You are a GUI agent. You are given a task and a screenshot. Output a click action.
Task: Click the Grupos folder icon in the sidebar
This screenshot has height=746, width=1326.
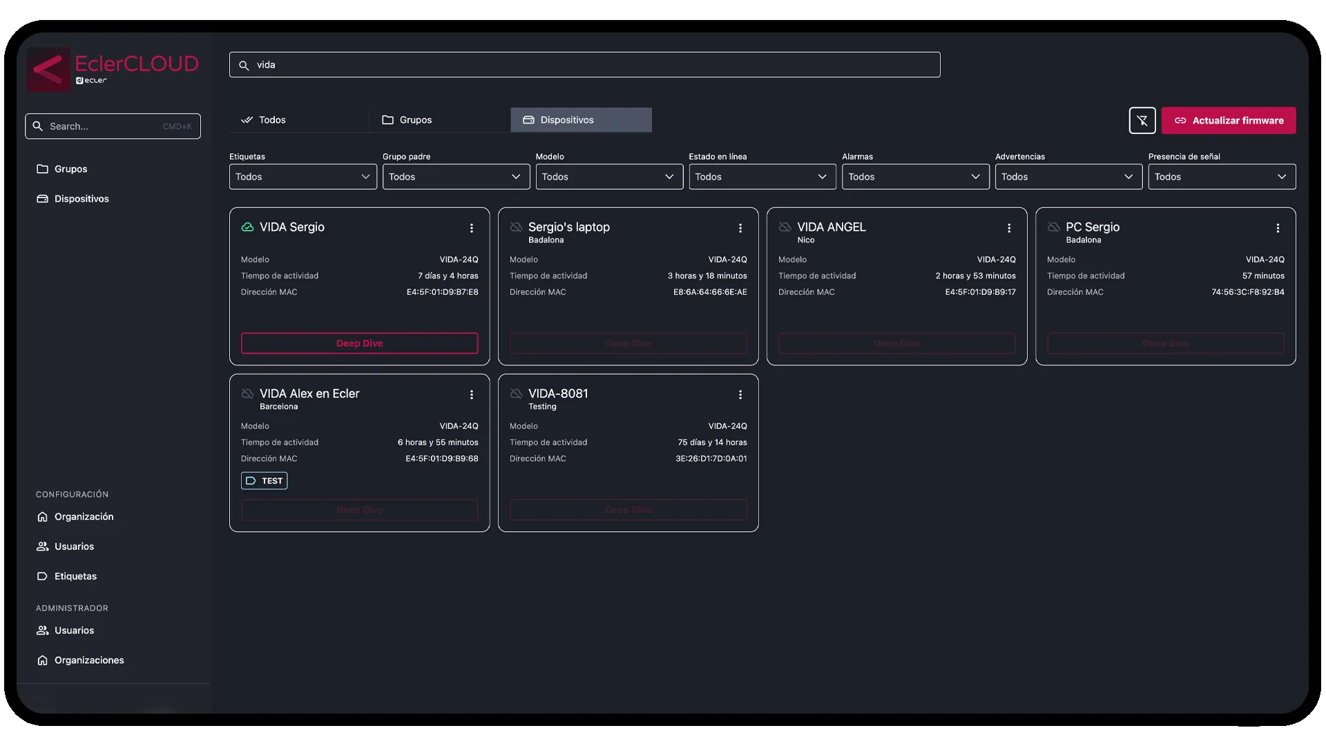(42, 169)
